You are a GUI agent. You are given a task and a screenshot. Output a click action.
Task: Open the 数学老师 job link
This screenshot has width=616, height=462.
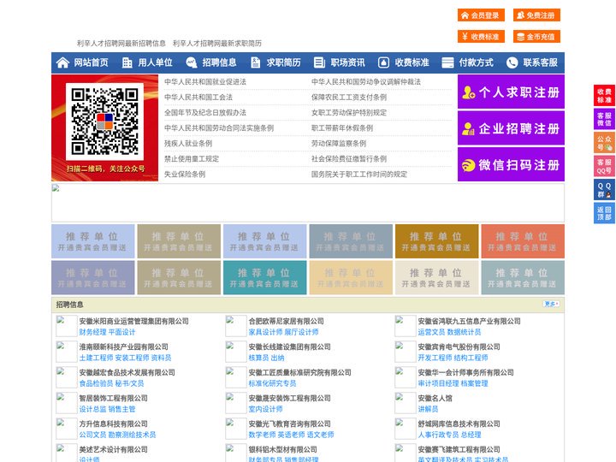262,435
